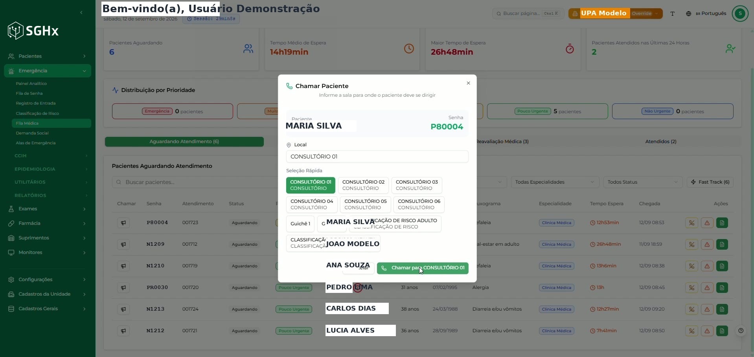Click green document icon in P80004 row
Viewport: 754px width, 357px height.
[722, 223]
